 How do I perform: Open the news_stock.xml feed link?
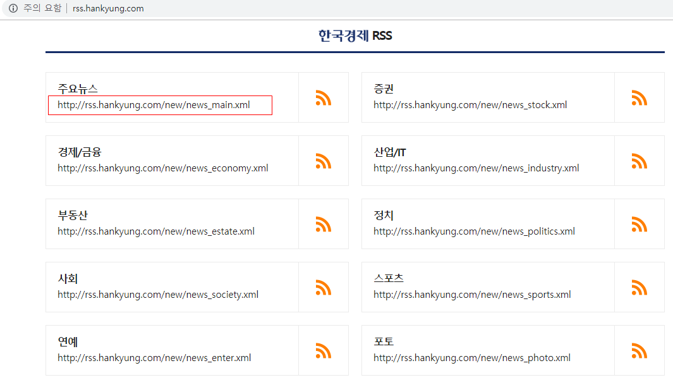pos(470,105)
